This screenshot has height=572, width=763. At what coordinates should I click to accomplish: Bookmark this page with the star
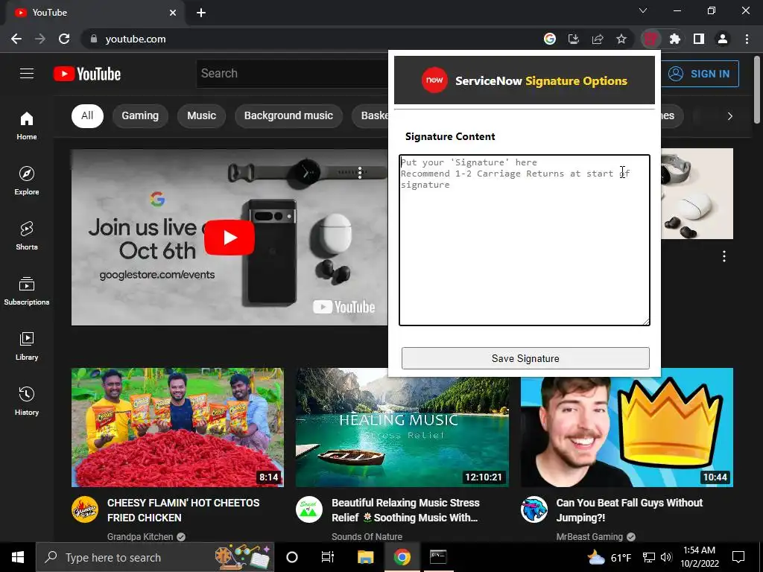(621, 39)
